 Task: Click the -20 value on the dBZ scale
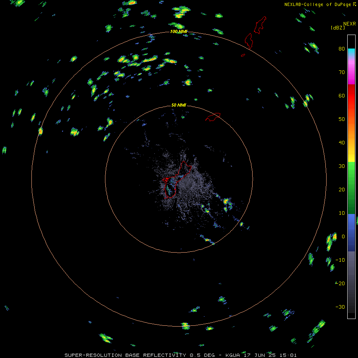click(340, 284)
